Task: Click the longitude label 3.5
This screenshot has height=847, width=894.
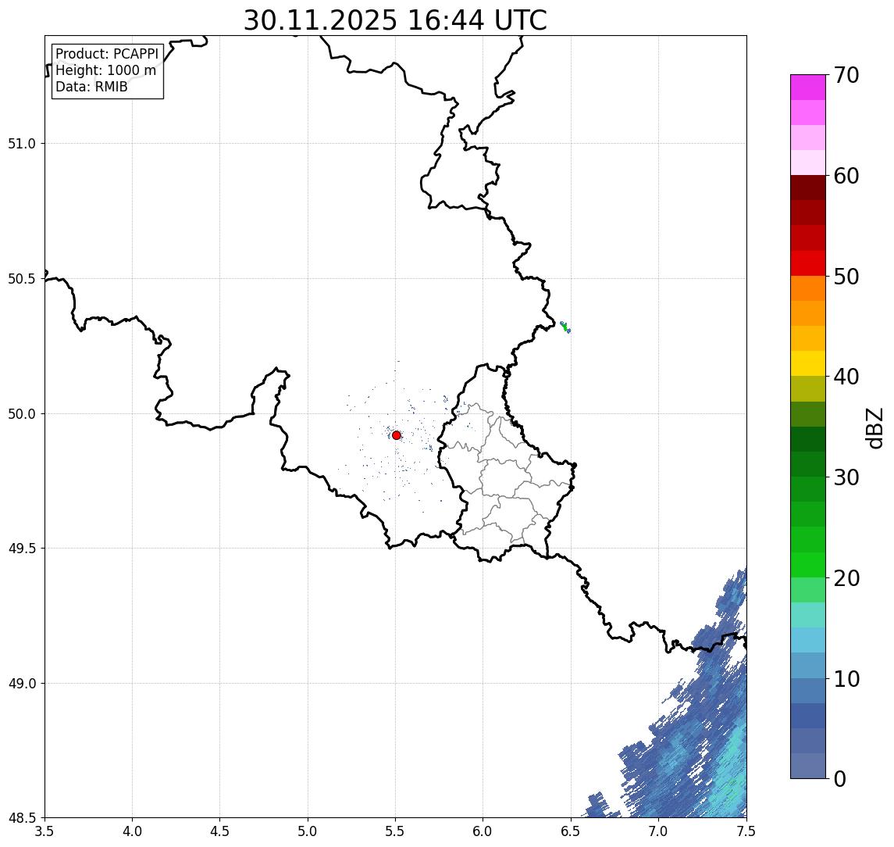Action: (45, 831)
